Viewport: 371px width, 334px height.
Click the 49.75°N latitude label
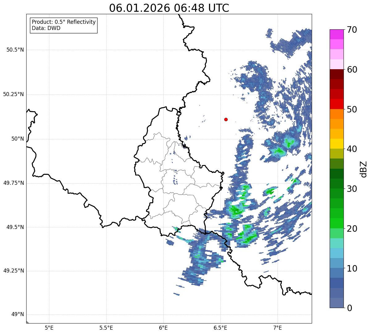click(x=14, y=183)
